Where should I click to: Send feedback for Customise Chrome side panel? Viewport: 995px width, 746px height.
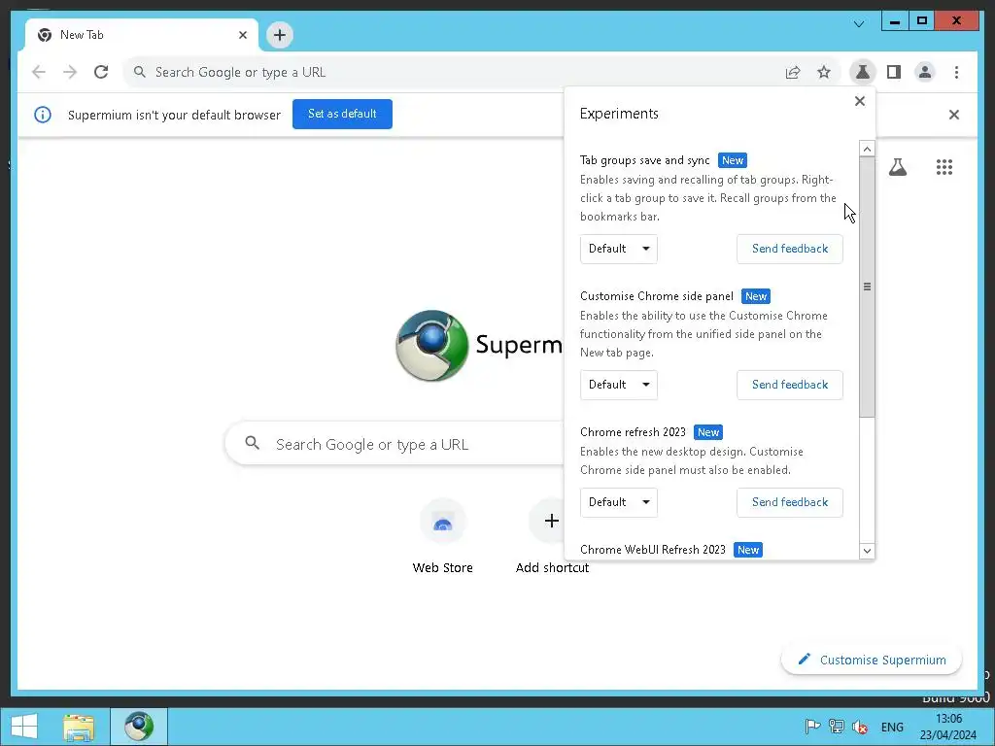(x=790, y=385)
